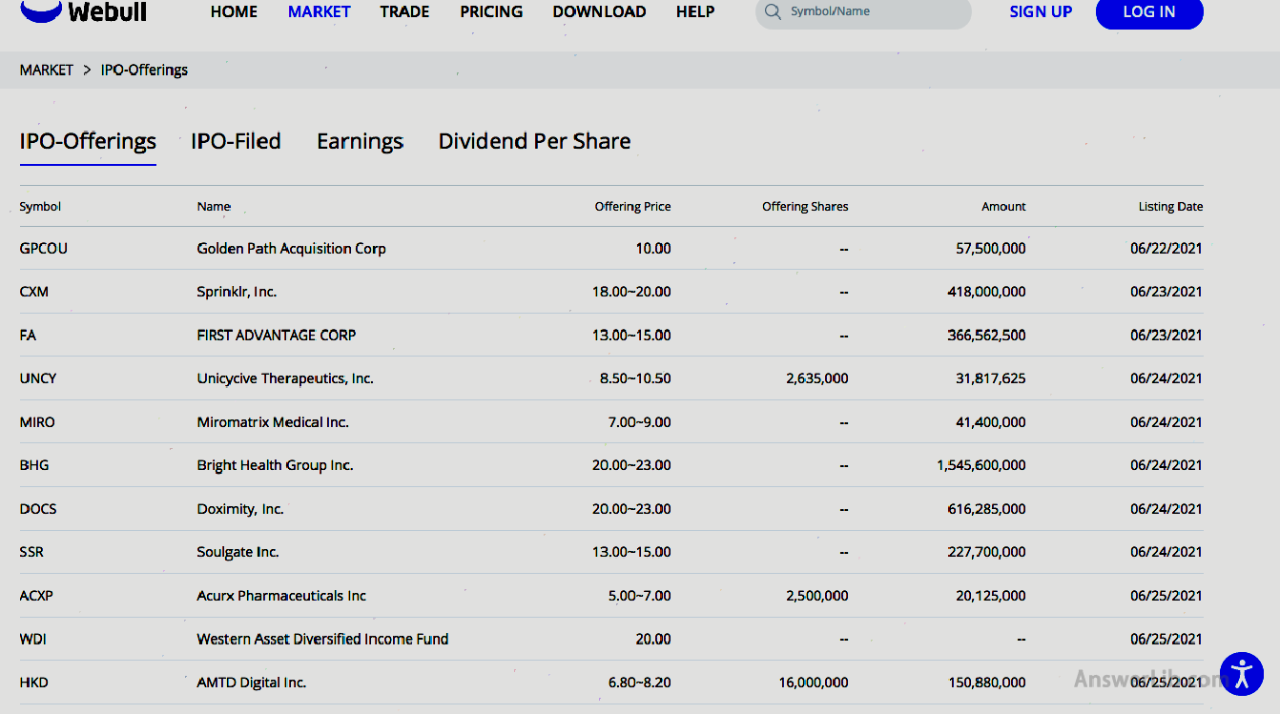Select the MIRO symbol
Screen dimensions: 1280x714
pyautogui.click(x=37, y=421)
